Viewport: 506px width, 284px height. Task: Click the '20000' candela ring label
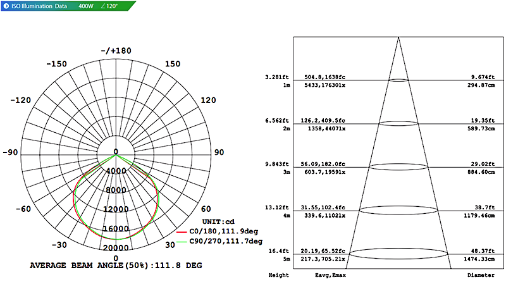(x=116, y=248)
